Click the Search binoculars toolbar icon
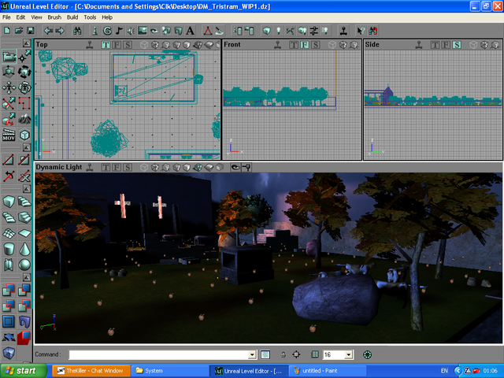This screenshot has width=504, height=378. pos(77,31)
